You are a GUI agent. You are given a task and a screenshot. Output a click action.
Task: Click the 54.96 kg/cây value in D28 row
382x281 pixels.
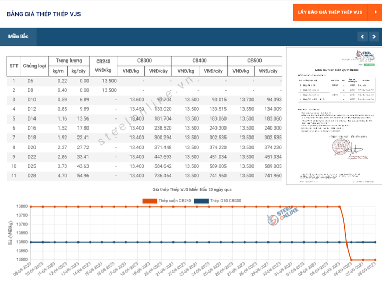[x=83, y=176]
